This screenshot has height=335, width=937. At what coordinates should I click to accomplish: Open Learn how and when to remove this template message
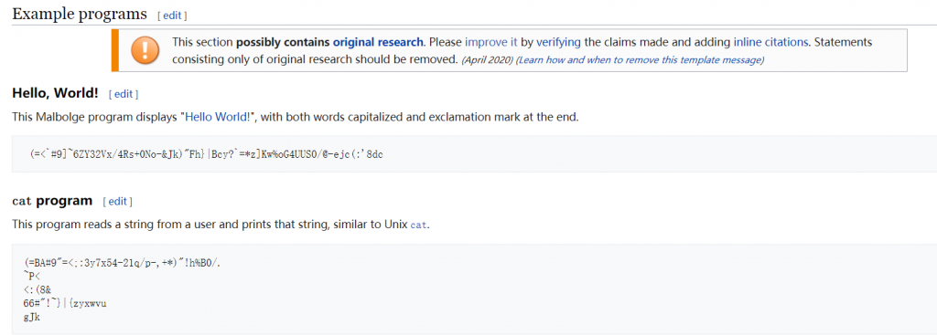point(640,60)
